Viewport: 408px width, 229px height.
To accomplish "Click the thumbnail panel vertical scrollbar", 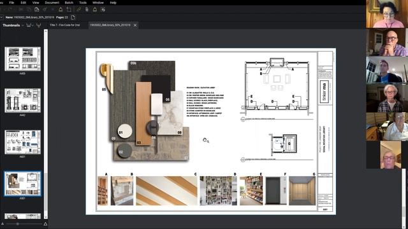I will coord(46,124).
